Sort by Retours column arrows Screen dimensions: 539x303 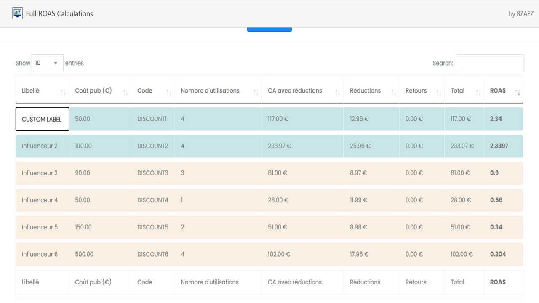[x=438, y=93]
